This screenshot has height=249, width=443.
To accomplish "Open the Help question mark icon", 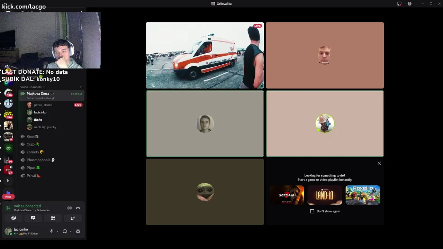I will point(409,4).
